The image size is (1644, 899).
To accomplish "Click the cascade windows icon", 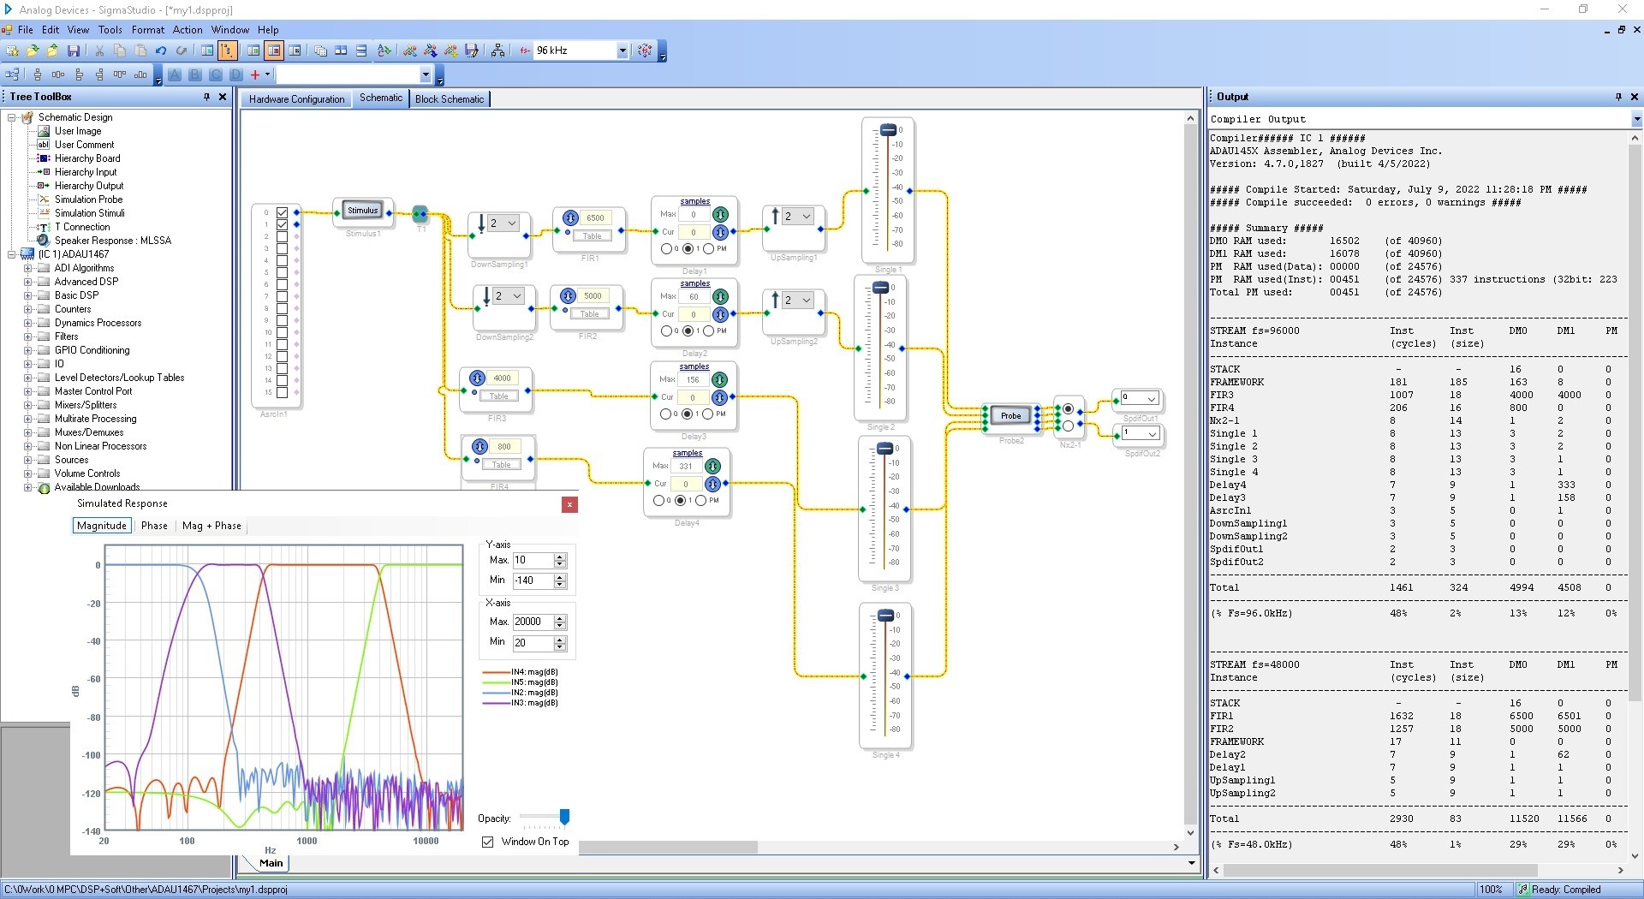I will point(320,51).
